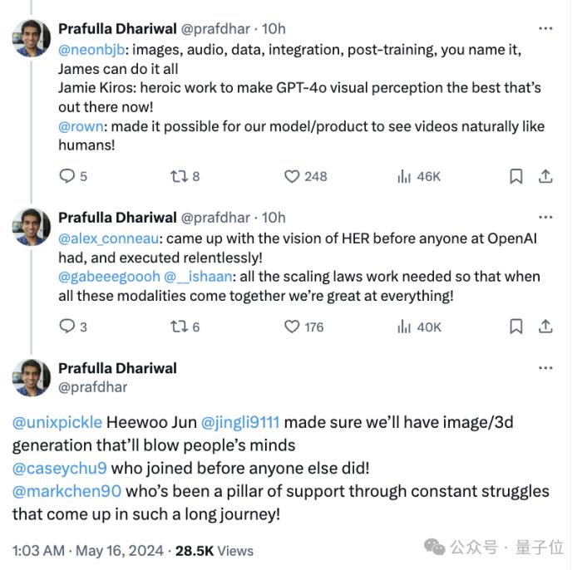Image resolution: width=582 pixels, height=570 pixels.
Task: Open the @alex_conneau mention link
Action: [109, 238]
